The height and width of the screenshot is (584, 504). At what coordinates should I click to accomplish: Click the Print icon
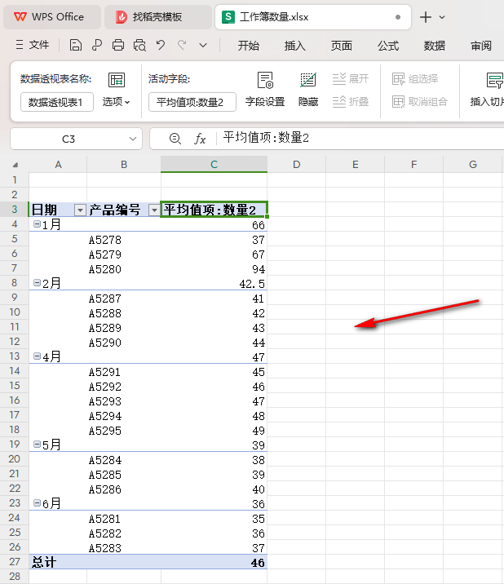click(118, 45)
